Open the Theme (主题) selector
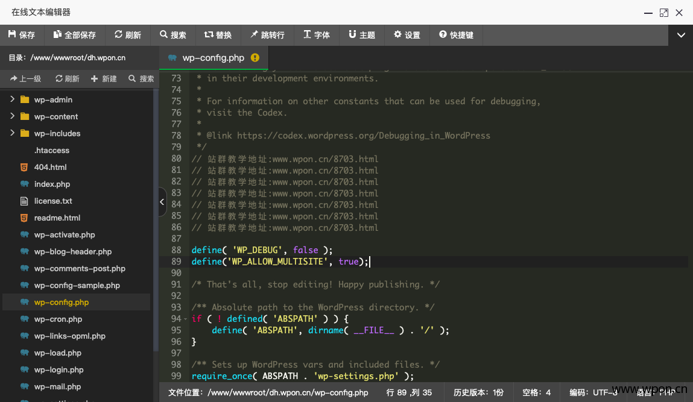The width and height of the screenshot is (693, 402). 362,35
